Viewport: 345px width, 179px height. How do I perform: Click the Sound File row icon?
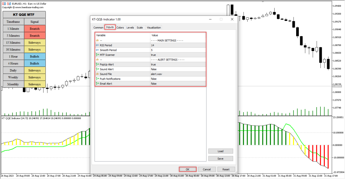pos(97,74)
